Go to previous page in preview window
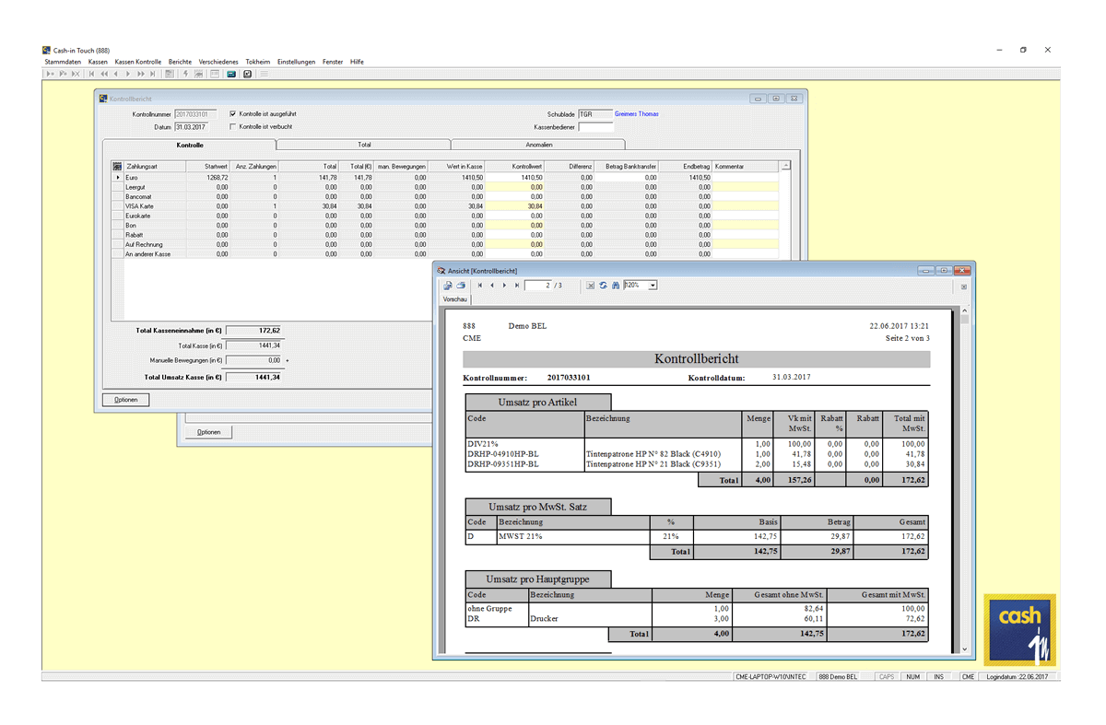 click(x=491, y=286)
